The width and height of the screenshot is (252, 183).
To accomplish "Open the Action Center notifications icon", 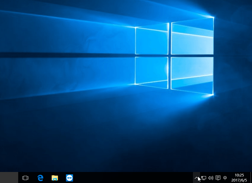I will (218, 178).
